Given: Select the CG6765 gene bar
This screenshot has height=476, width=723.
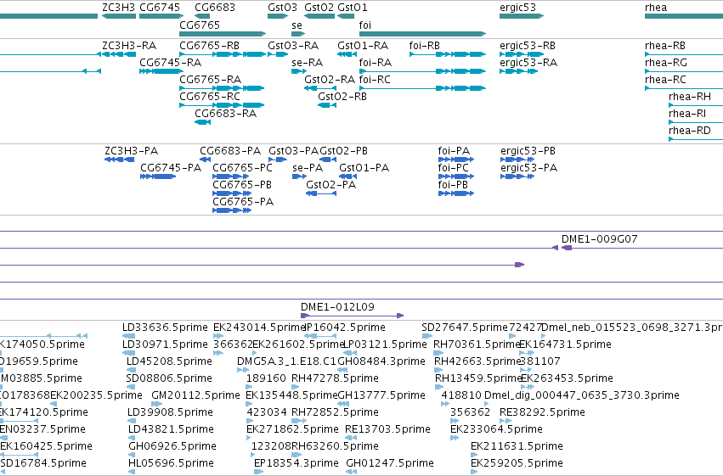Looking at the screenshot, I should (x=223, y=34).
